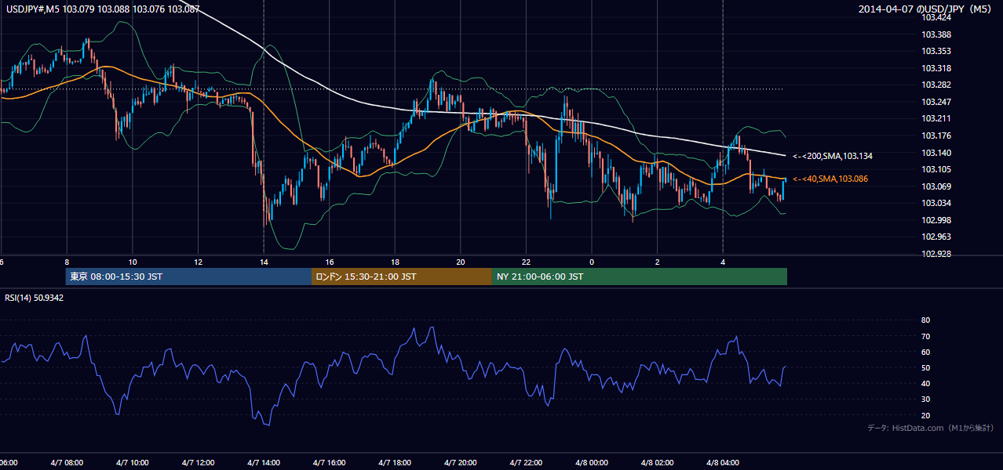Image resolution: width=1003 pixels, height=470 pixels.
Task: Click the RSI scale value 20
Action: (925, 415)
